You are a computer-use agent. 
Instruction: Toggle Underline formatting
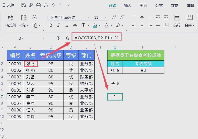pyautogui.click(x=67, y=25)
